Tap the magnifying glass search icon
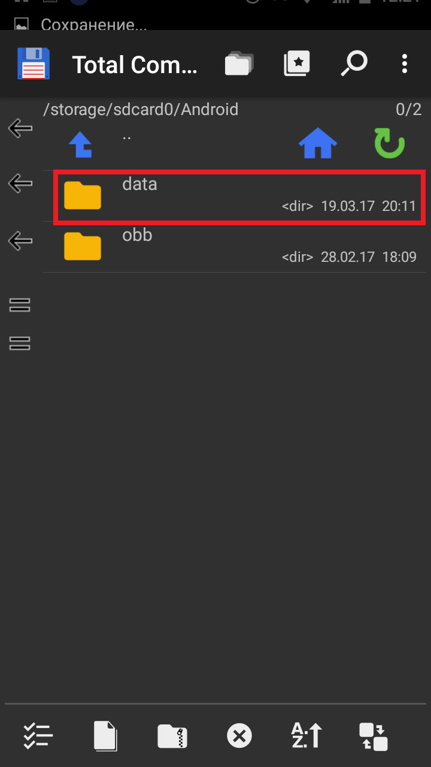431x767 pixels. (x=354, y=64)
